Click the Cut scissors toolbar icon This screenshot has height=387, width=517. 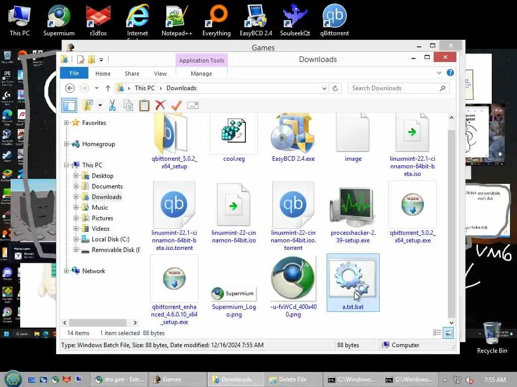click(112, 105)
